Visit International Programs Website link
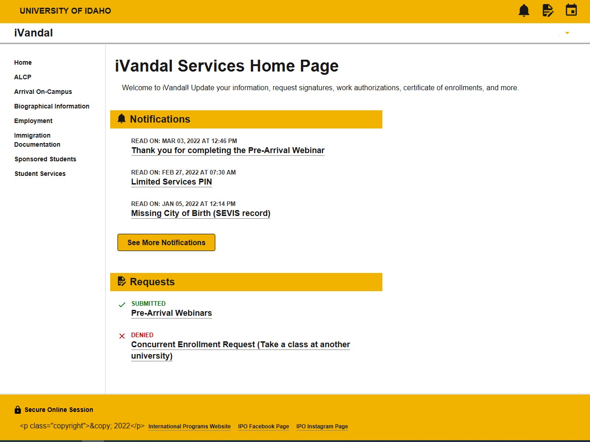Screen dimensions: 590x442 click(189, 427)
